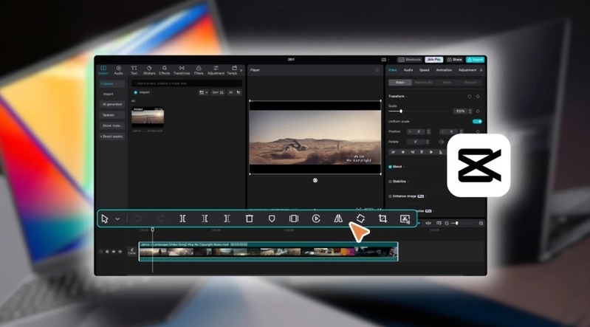Delete left of playhead with trim-left tool
The height and width of the screenshot is (327, 590).
[x=205, y=218]
